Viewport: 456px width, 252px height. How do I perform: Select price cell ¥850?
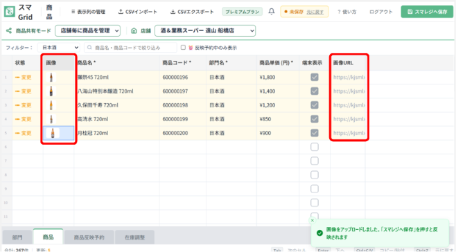pos(278,119)
